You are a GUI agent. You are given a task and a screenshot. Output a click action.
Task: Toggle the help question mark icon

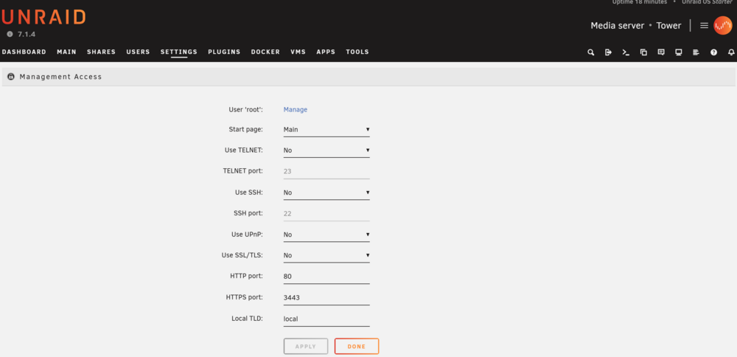pyautogui.click(x=713, y=52)
